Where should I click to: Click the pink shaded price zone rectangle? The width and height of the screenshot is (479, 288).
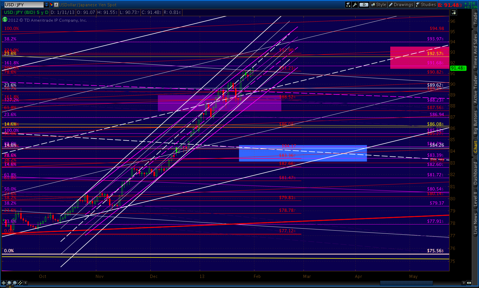(x=419, y=57)
